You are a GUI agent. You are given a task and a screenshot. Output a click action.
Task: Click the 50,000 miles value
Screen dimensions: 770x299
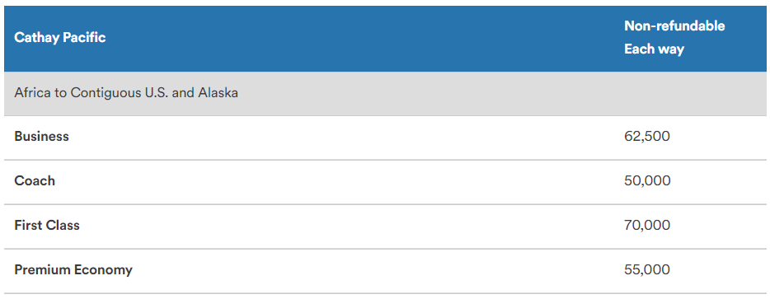(647, 180)
